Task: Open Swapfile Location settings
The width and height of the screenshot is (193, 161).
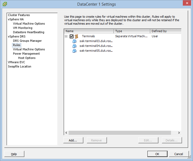Action: tap(20, 66)
